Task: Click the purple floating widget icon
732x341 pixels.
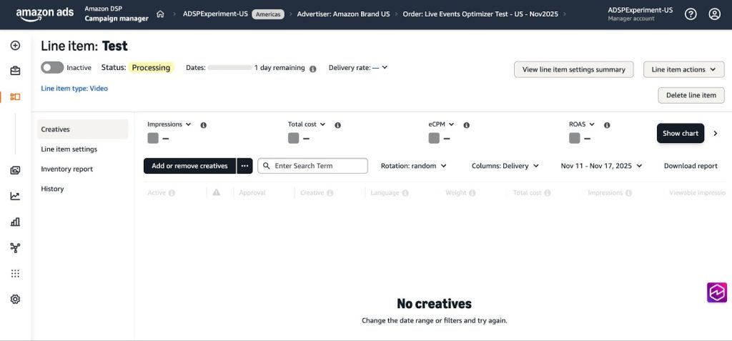Action: click(x=716, y=292)
